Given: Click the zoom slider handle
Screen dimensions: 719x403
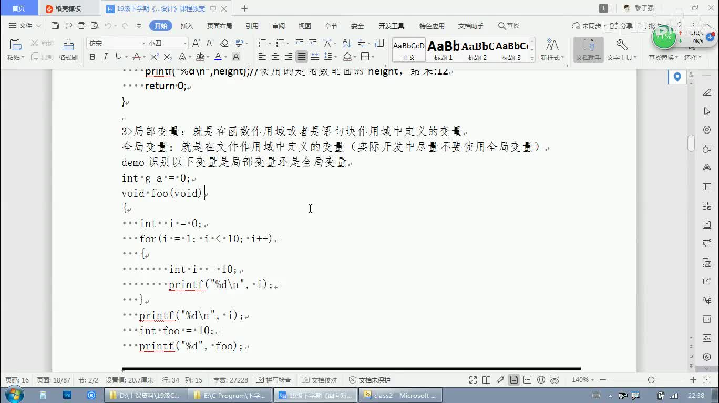Looking at the screenshot, I should (x=651, y=380).
